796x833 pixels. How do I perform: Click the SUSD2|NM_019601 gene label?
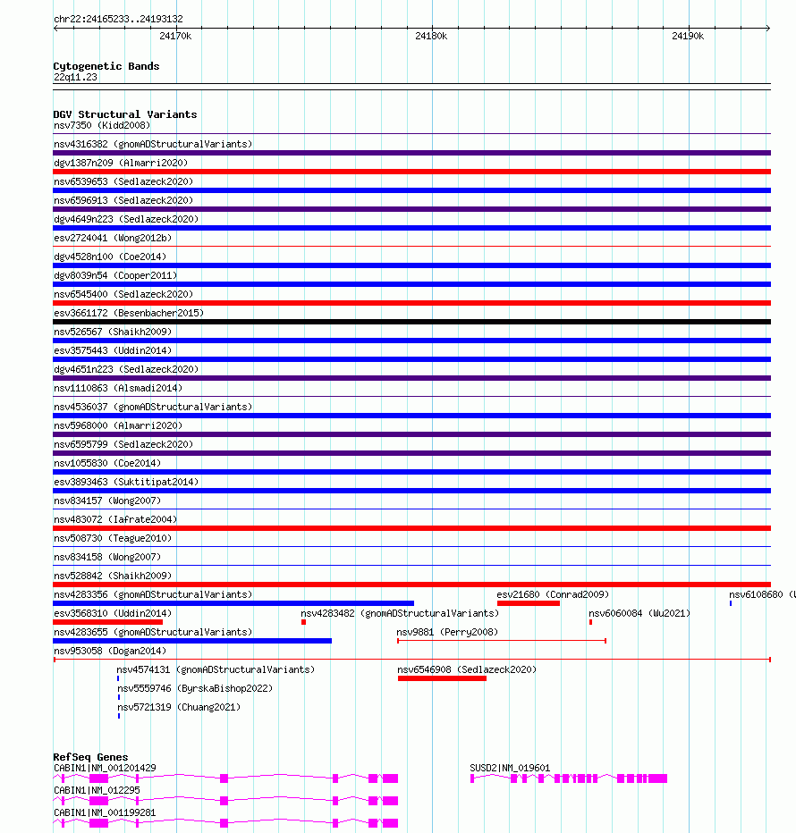510,768
